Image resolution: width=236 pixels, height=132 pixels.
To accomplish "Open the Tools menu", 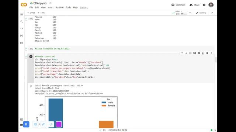I will point(68,7).
